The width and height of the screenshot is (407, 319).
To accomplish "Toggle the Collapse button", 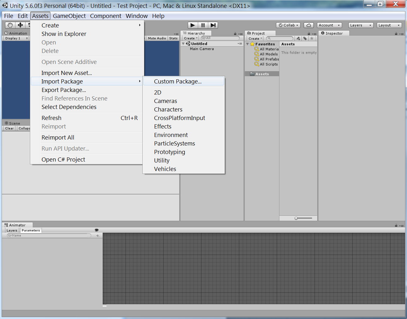I will (24, 128).
